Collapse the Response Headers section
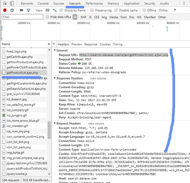Image resolution: width=190 pixels, height=183 pixels. coord(55,78)
